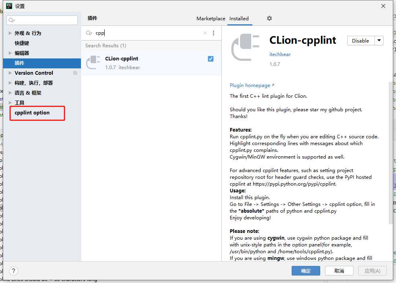Click the Disable plugin button
The image size is (396, 283).
coord(361,41)
